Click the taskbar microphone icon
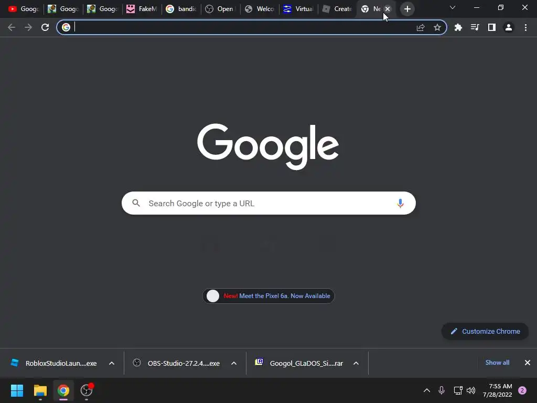The width and height of the screenshot is (537, 403). (x=442, y=390)
